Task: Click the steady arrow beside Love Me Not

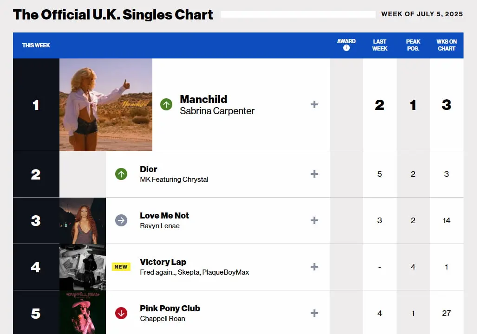Action: pyautogui.click(x=121, y=220)
